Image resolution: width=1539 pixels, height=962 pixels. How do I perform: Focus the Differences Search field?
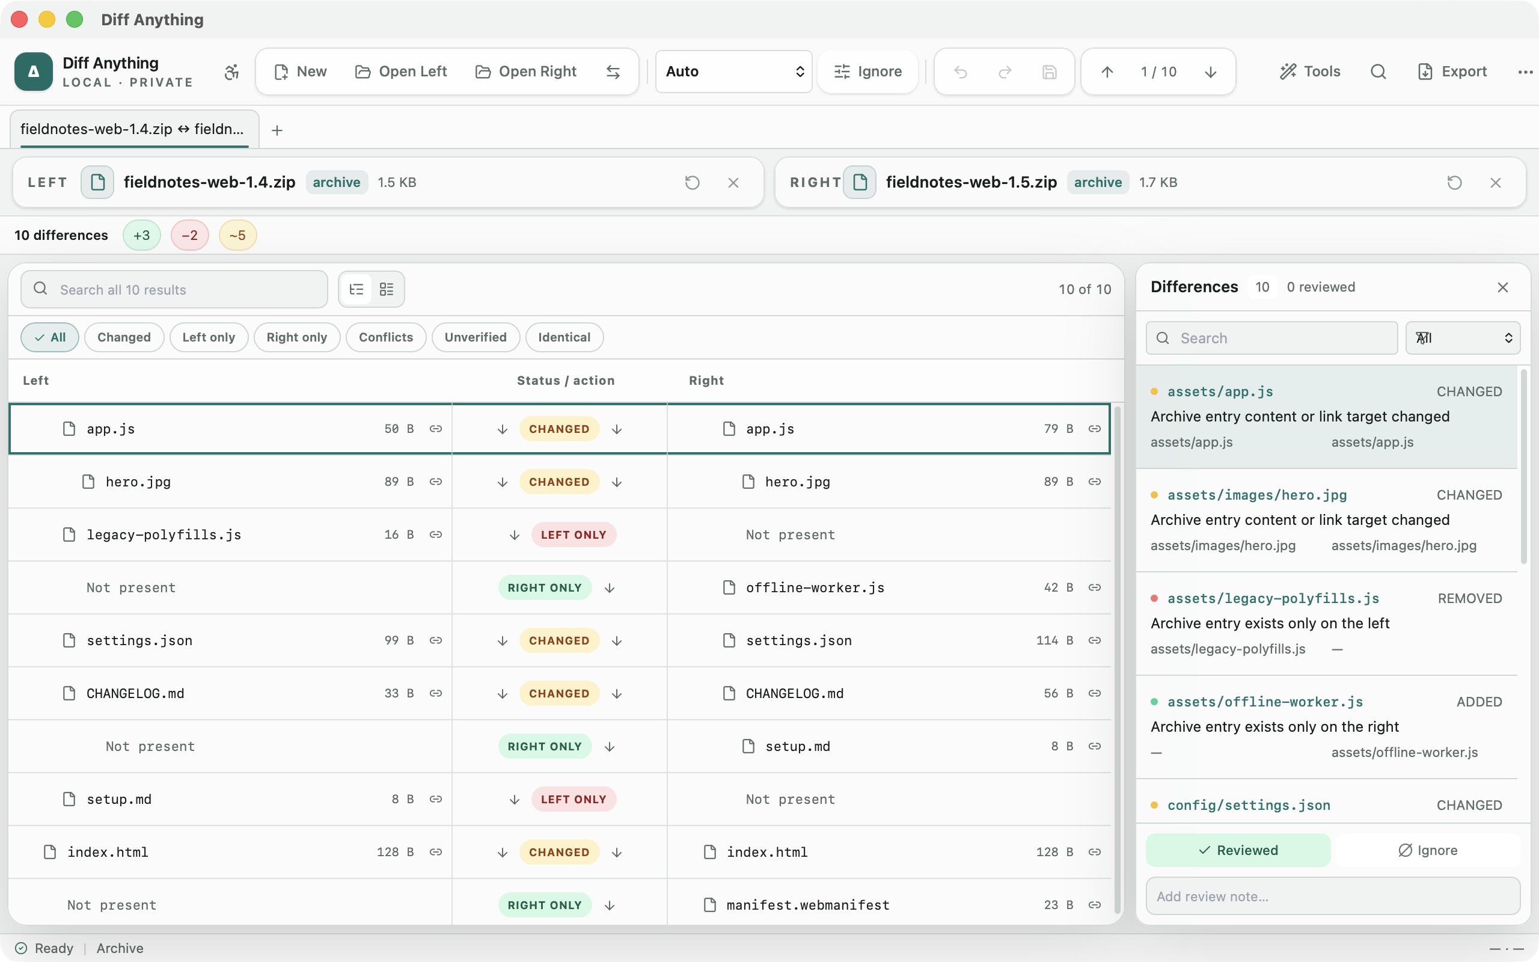click(1271, 338)
